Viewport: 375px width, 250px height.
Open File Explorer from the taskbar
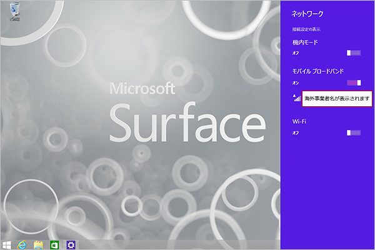pyautogui.click(x=38, y=244)
